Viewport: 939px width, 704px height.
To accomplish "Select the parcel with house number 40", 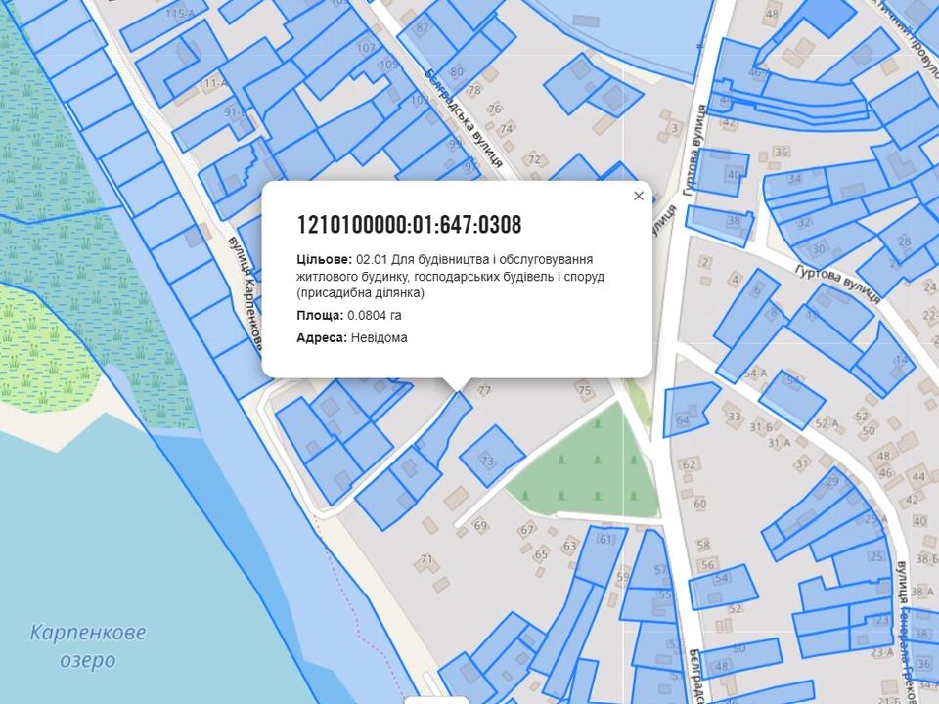I will (722, 173).
